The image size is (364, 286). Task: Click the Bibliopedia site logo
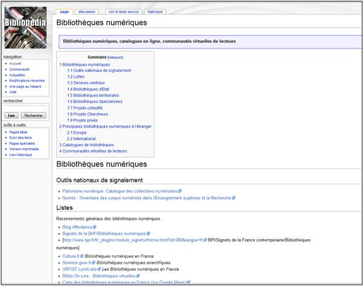25,27
